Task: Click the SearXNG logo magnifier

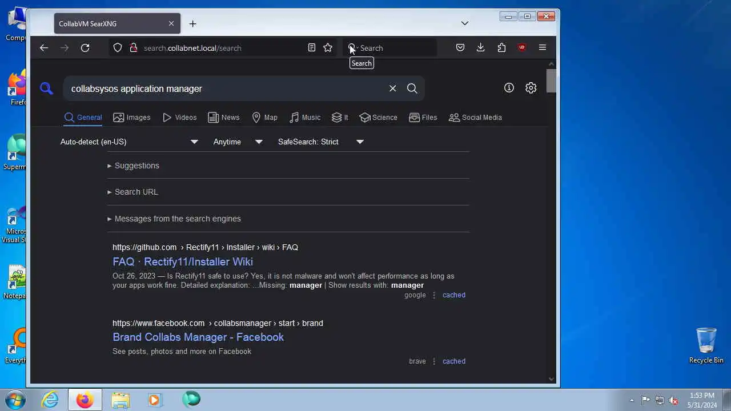Action: coord(46,88)
